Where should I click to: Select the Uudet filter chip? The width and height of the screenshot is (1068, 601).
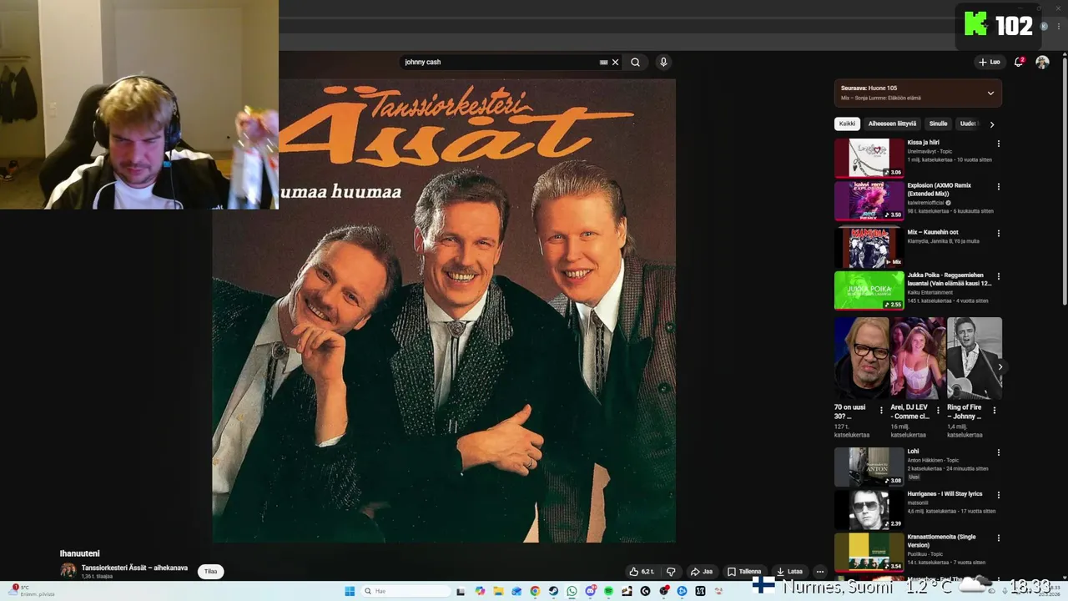pos(968,124)
